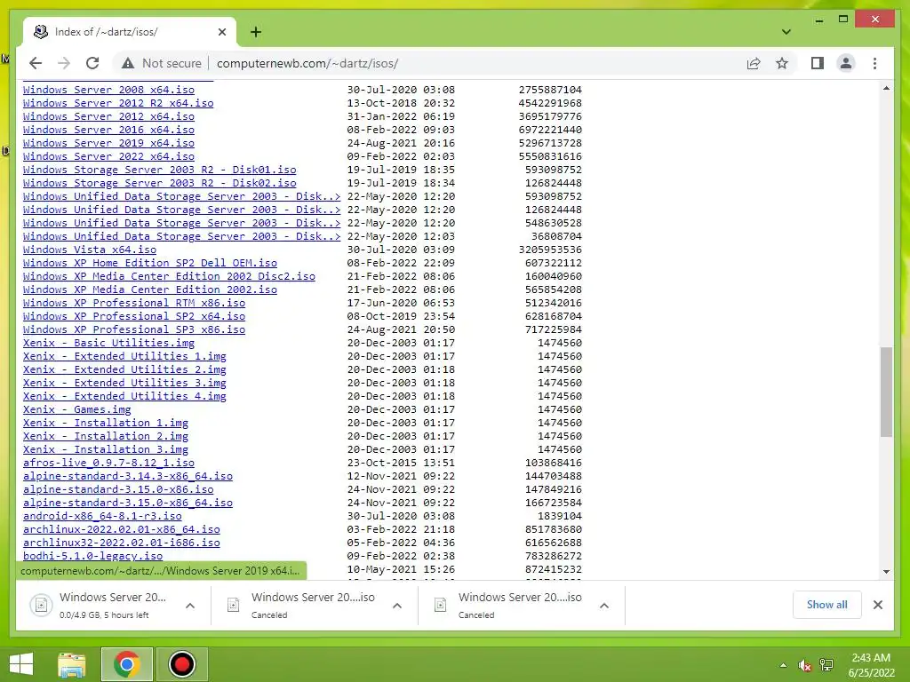Open the Not secure site information
Screen dimensions: 910x682
coord(162,63)
